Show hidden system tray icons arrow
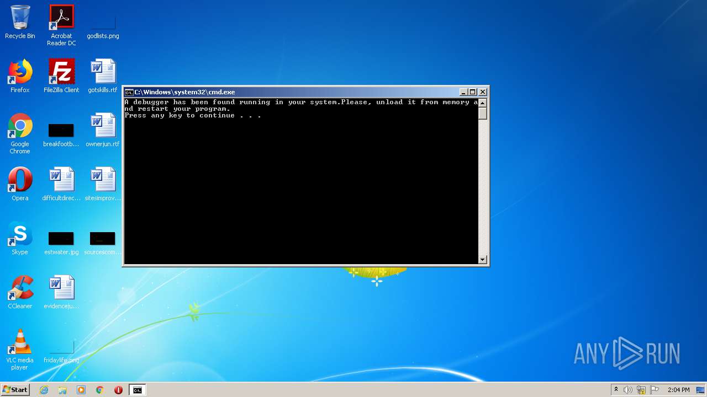 tap(616, 390)
